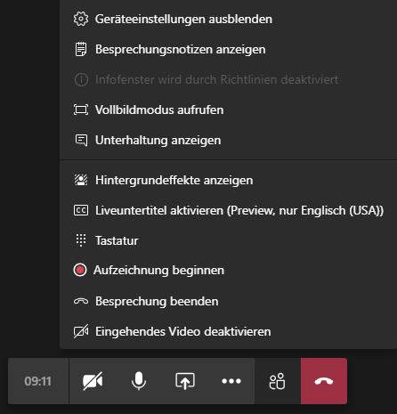
Task: Click the dial pad icon for Tastatur
Action: pyautogui.click(x=81, y=240)
